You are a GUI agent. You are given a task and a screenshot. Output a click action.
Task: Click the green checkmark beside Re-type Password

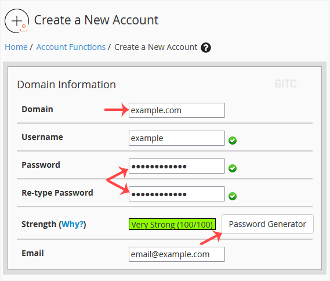point(233,196)
